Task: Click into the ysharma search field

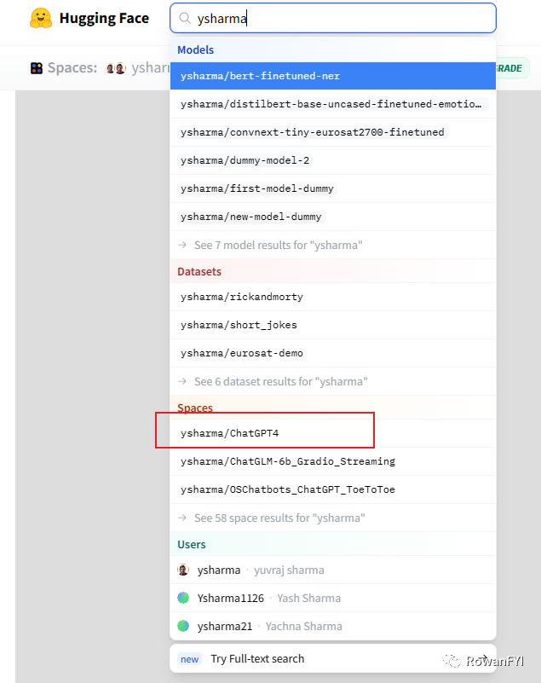Action: [333, 18]
